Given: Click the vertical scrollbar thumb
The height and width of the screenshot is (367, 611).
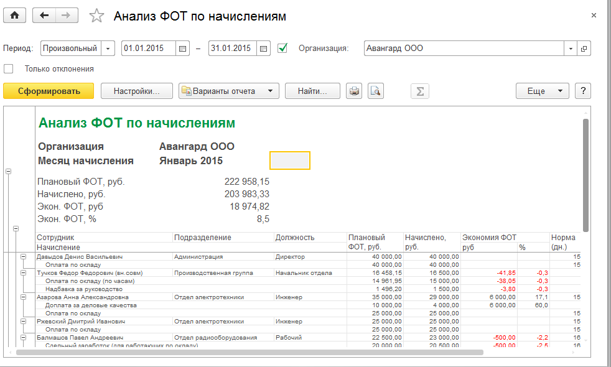Looking at the screenshot, I should 585,175.
